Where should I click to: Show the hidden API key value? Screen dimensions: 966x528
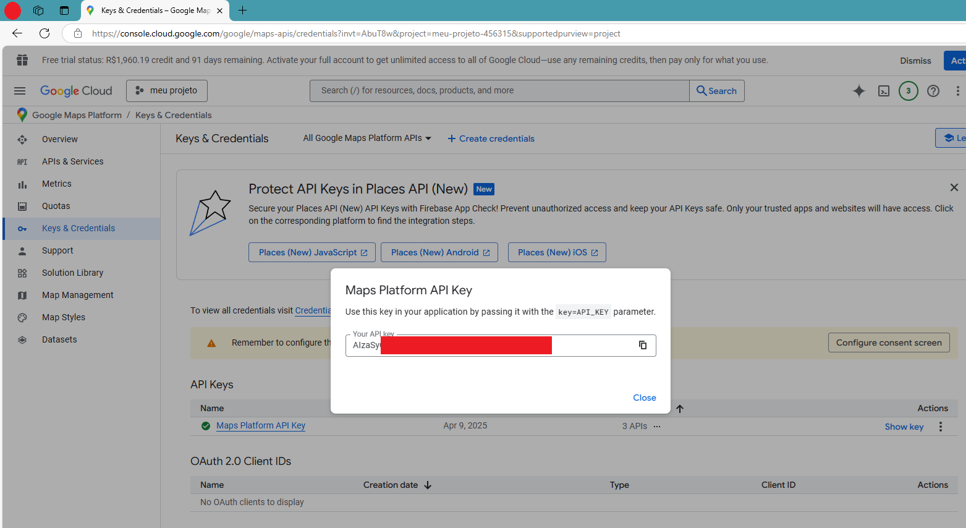(904, 427)
